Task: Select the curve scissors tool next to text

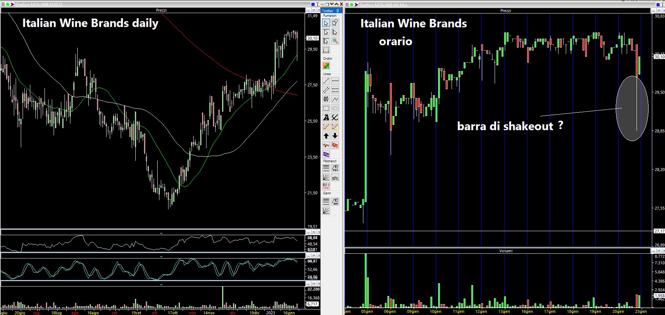Action: click(x=335, y=117)
